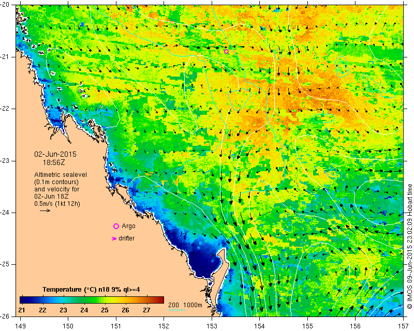Click the colorbar tick label '27'
Screen dimensions: 414x331
pos(146,310)
